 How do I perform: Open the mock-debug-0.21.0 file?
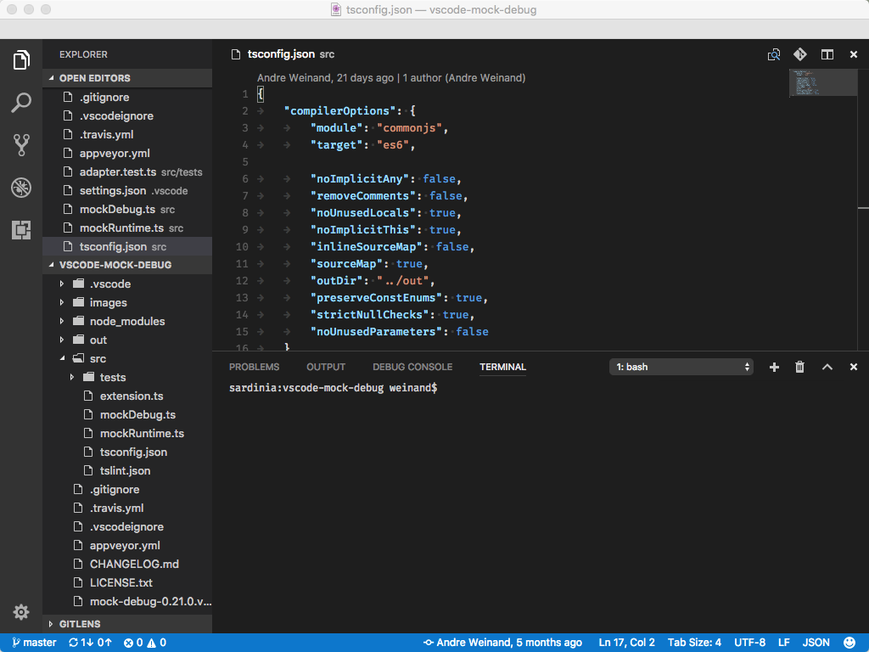(x=127, y=602)
